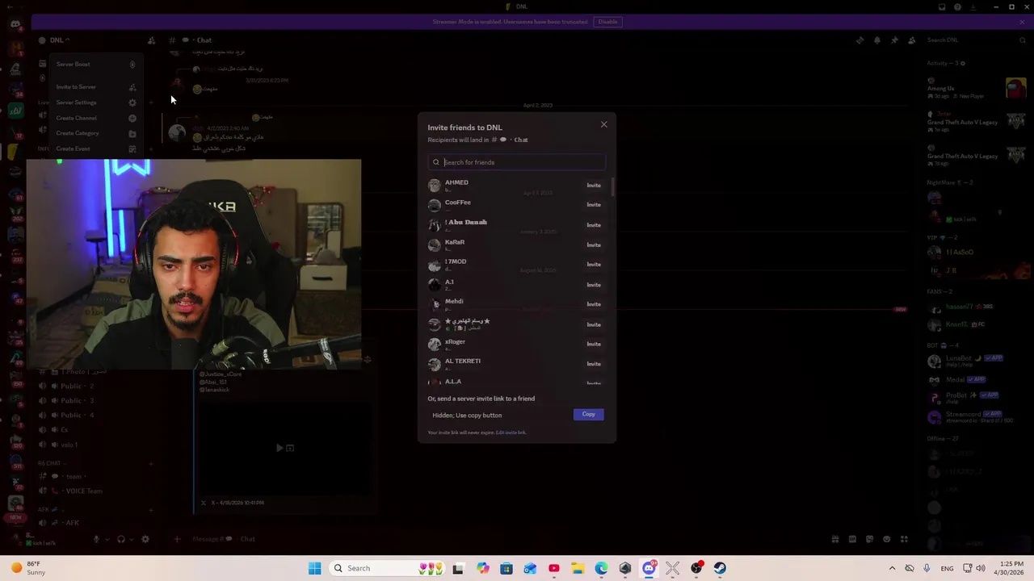Open pinned messages icon

tap(894, 40)
